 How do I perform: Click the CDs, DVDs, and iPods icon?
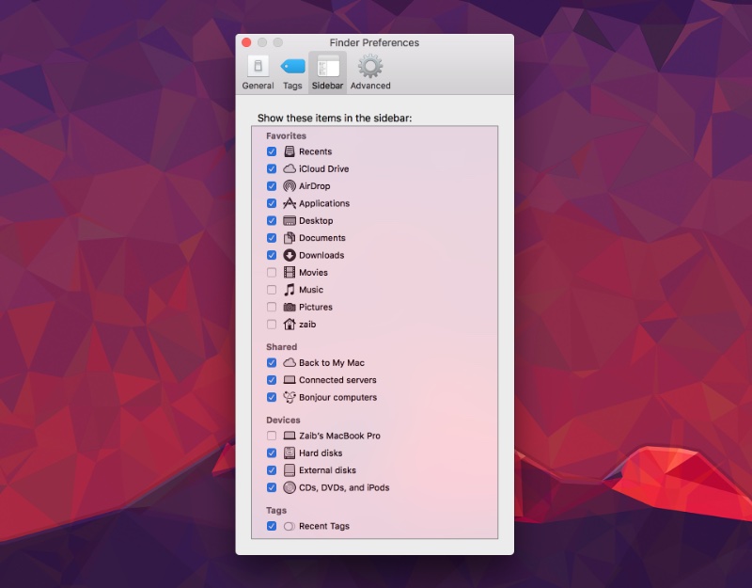(x=288, y=487)
